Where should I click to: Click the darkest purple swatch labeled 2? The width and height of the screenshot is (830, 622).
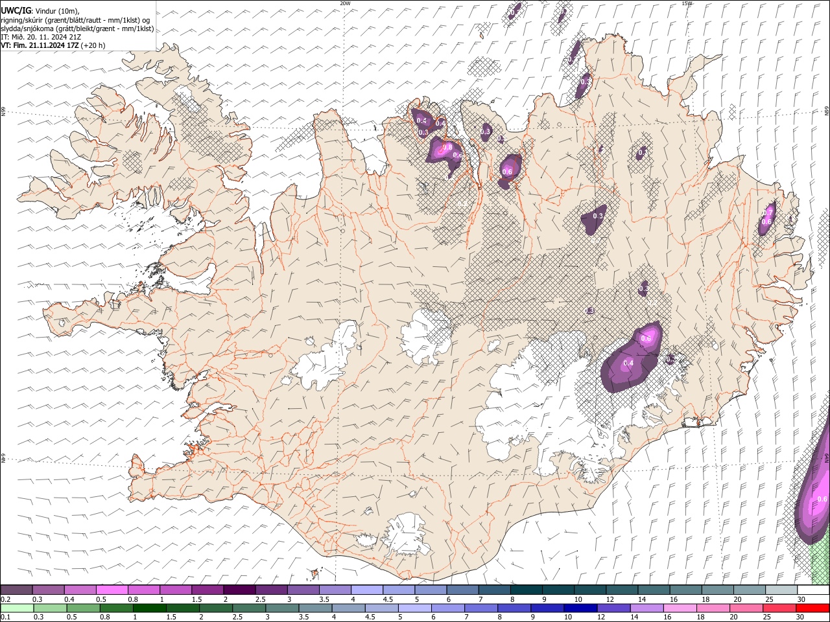[240, 590]
